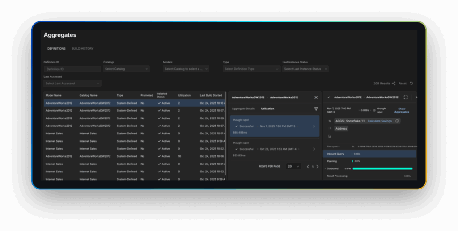
Task: Click the copy icon left of AGGS Snowflake chip
Action: pyautogui.click(x=330, y=121)
